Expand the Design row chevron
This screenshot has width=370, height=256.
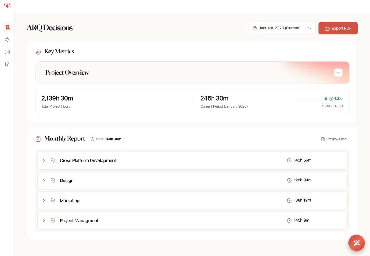[44, 180]
